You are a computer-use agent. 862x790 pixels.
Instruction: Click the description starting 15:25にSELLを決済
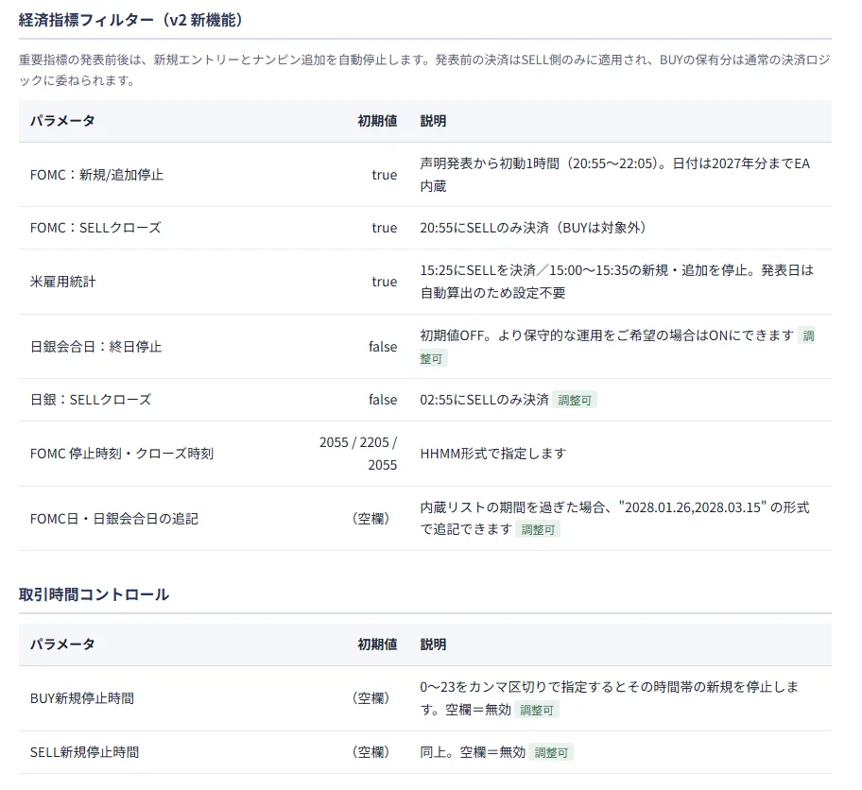617,282
